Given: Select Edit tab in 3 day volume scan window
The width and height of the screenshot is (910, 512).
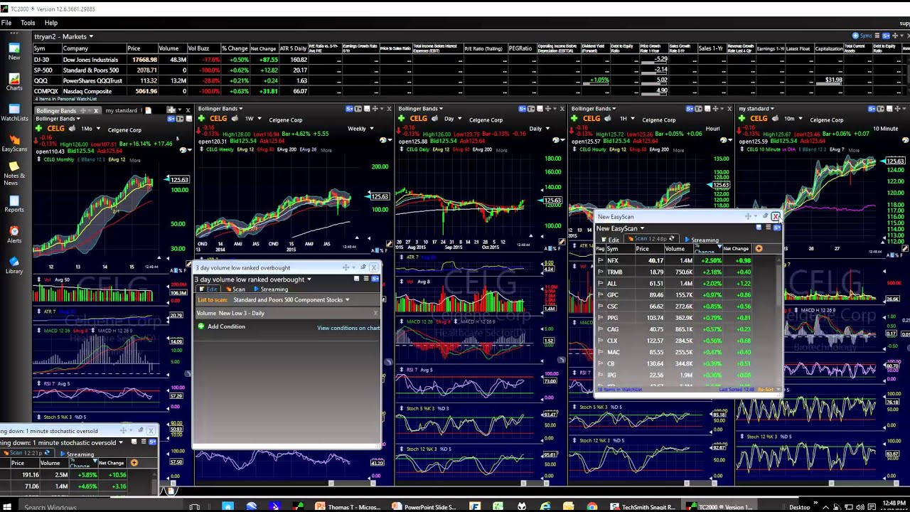Looking at the screenshot, I should [x=208, y=289].
